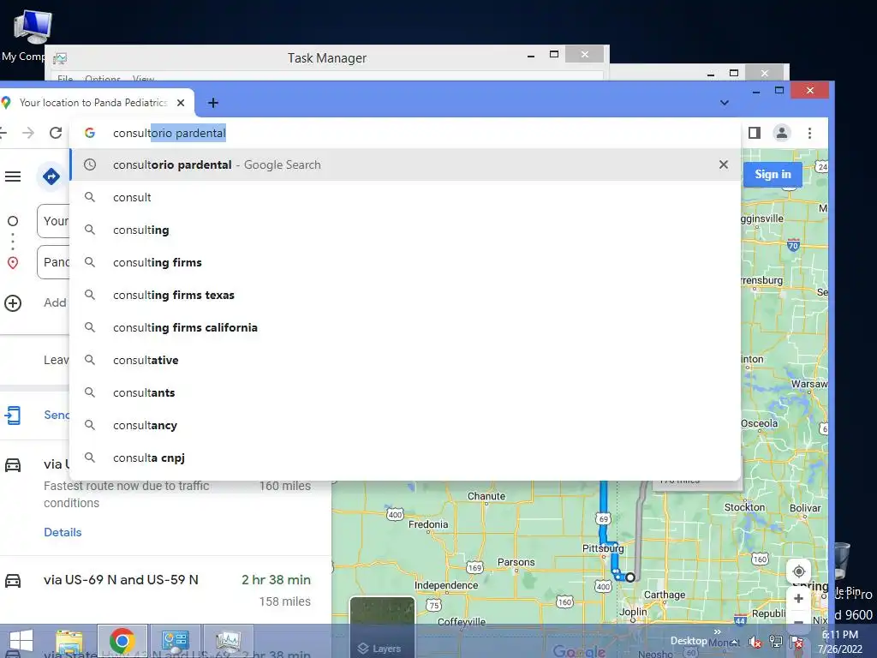The width and height of the screenshot is (877, 658).
Task: Click the 160 miles route distance
Action: (284, 486)
